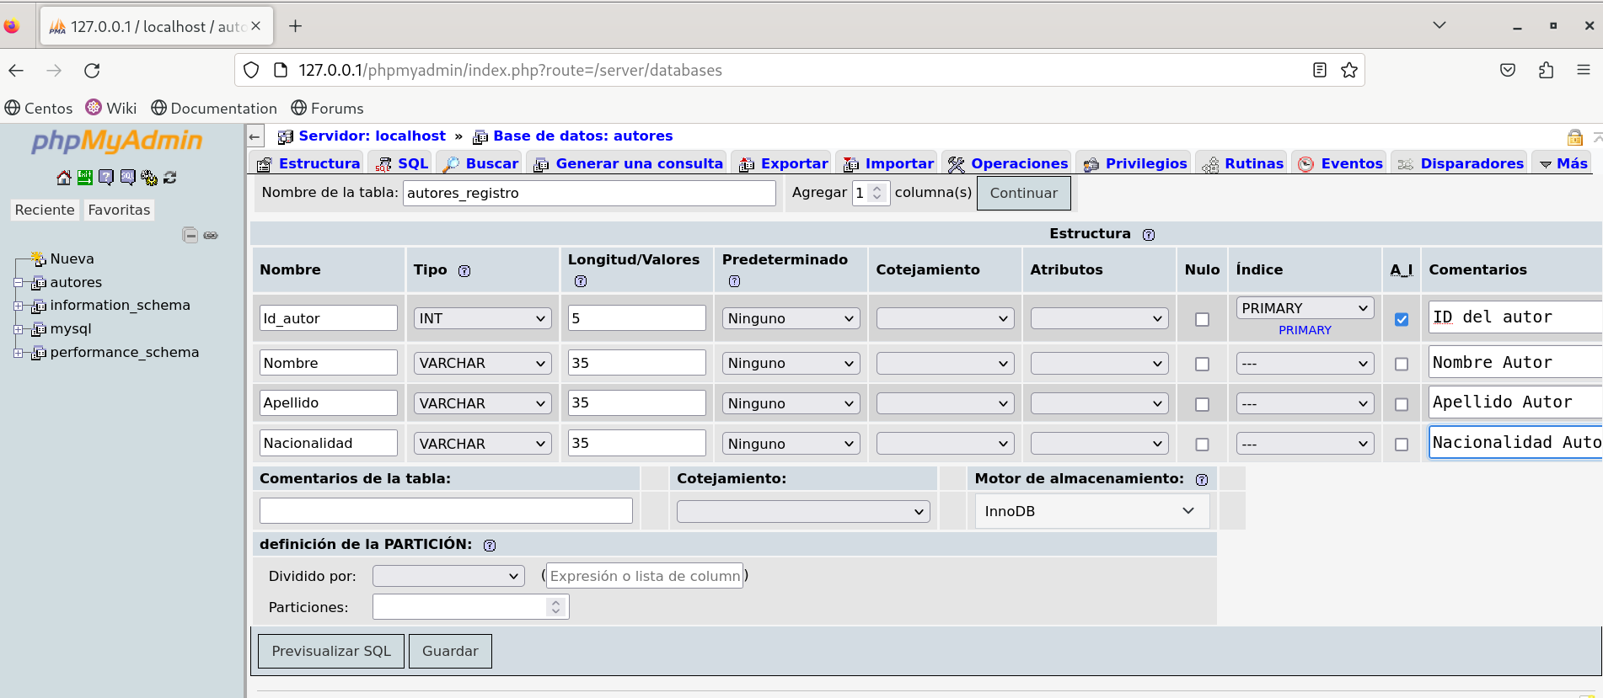Open the help icon beside Tipo header
The image size is (1603, 698).
464,271
